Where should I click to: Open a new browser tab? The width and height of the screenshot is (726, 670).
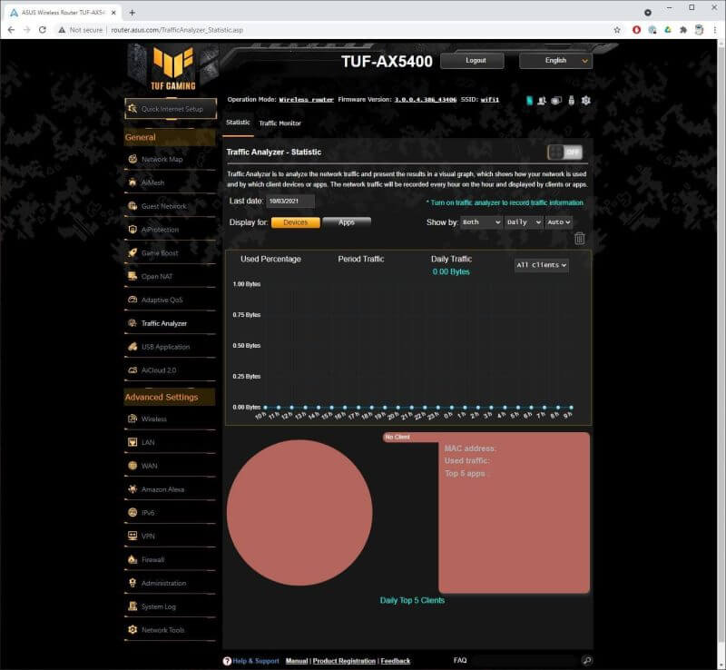click(x=132, y=13)
